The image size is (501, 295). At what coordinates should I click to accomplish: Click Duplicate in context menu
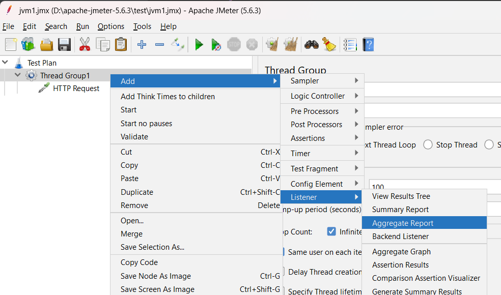pyautogui.click(x=195, y=192)
